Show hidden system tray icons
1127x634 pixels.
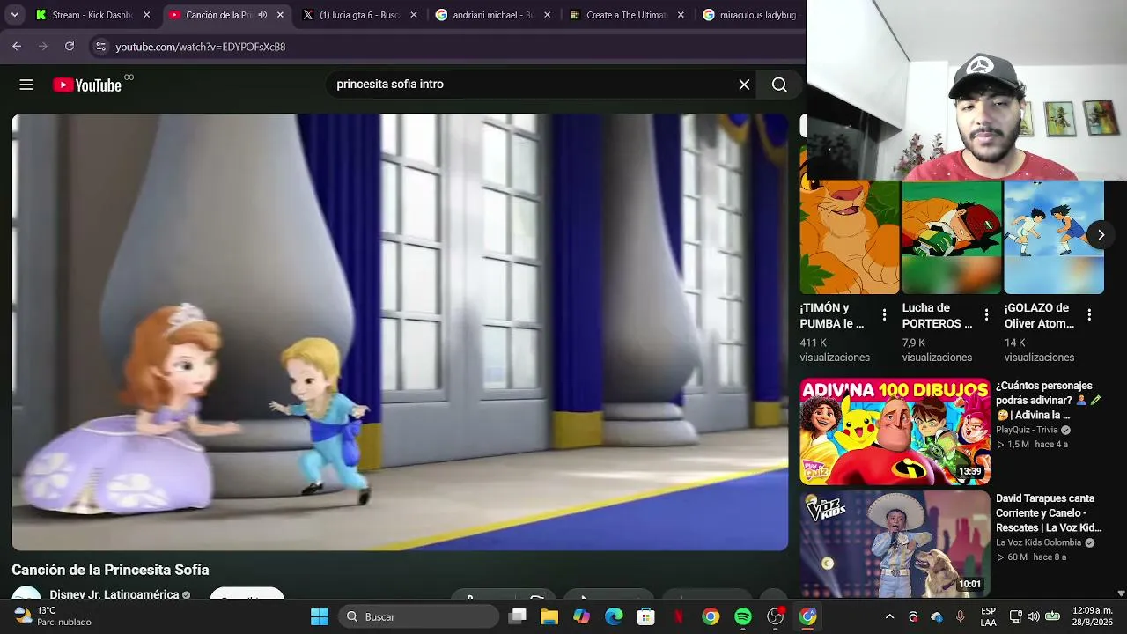889,616
